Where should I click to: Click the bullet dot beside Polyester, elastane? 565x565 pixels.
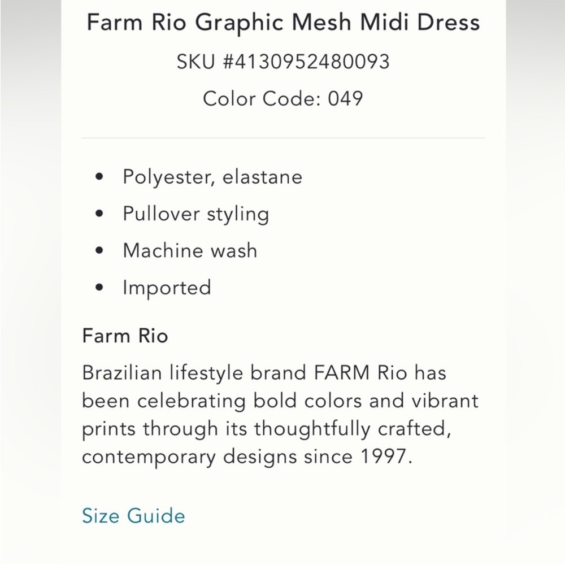99,177
